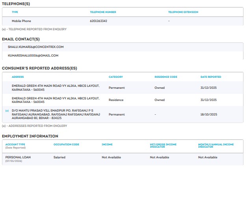This screenshot has width=249, height=209.
Task: Select the Category column header
Action: pos(116,77)
